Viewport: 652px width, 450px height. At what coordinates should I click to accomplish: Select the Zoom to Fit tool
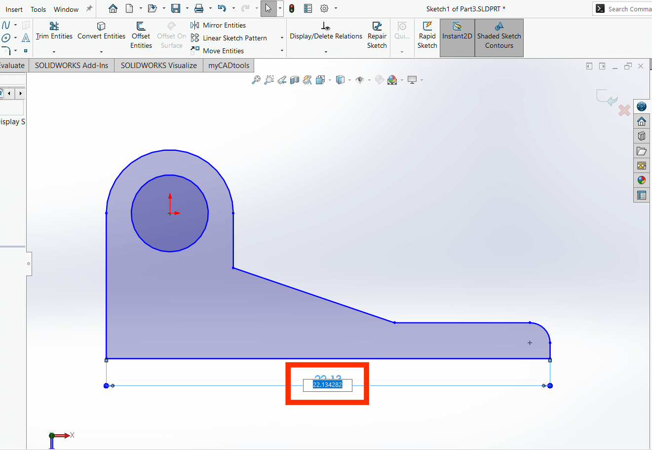coord(256,79)
